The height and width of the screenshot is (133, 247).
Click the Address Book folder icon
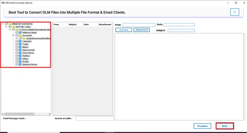point(20,33)
